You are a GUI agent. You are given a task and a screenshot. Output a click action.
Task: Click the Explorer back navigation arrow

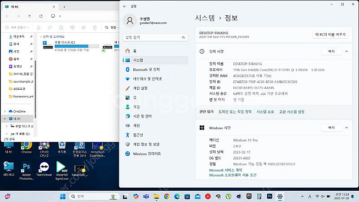tap(7, 16)
